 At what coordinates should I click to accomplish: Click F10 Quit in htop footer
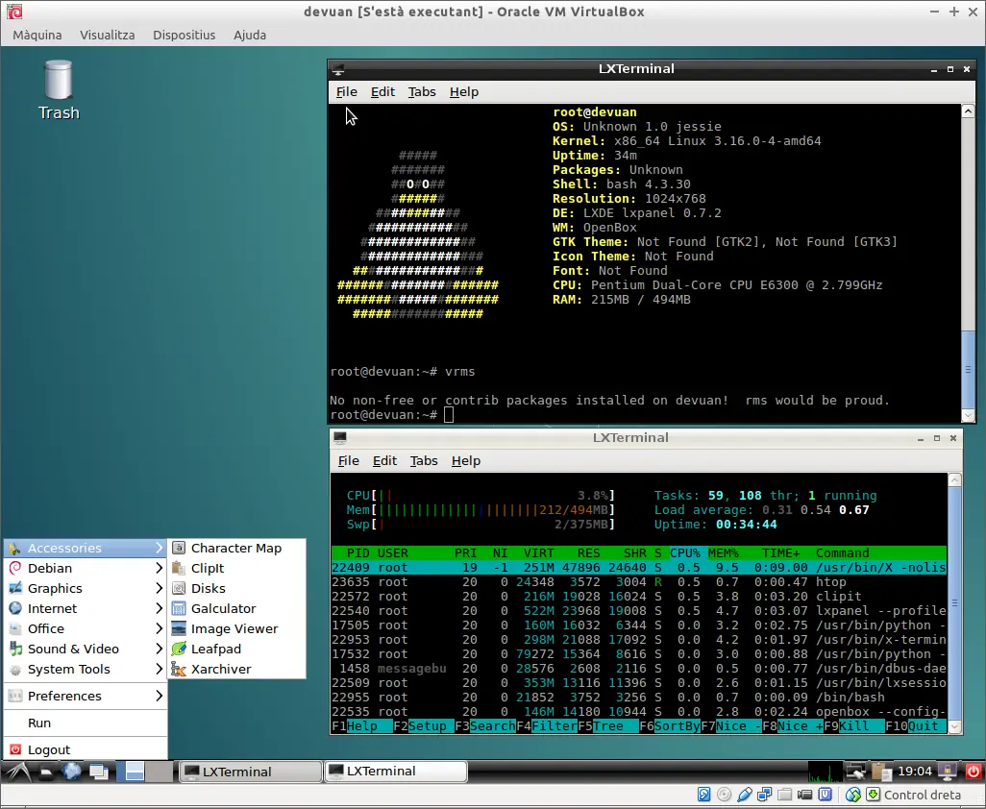(x=914, y=726)
